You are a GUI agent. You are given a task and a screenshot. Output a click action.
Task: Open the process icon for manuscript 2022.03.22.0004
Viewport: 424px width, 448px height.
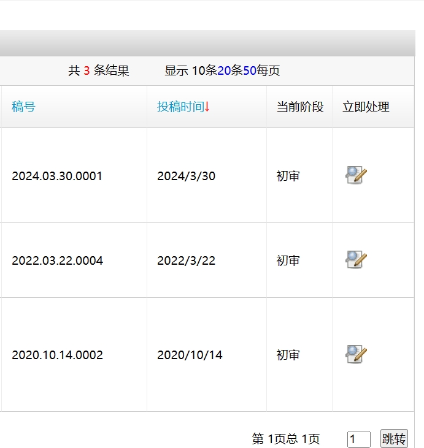356,260
